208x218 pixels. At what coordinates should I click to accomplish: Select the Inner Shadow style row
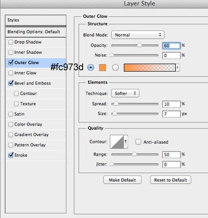click(x=36, y=53)
